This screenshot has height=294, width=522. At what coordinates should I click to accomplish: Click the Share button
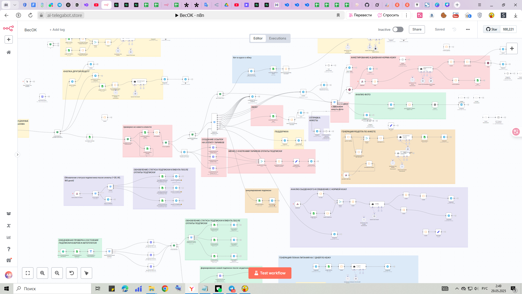(x=417, y=29)
